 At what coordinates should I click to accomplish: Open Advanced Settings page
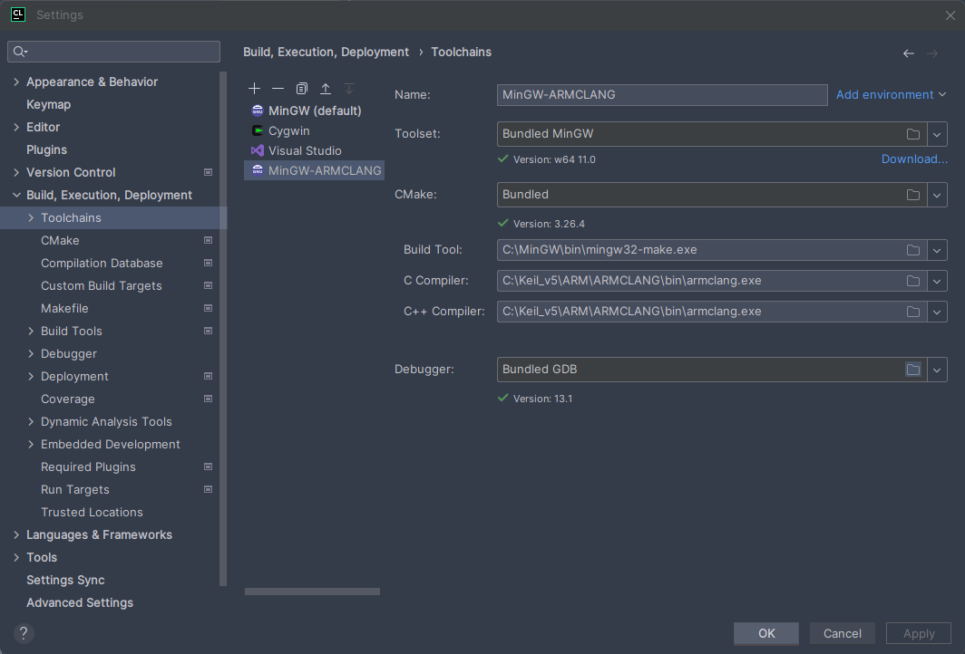80,603
